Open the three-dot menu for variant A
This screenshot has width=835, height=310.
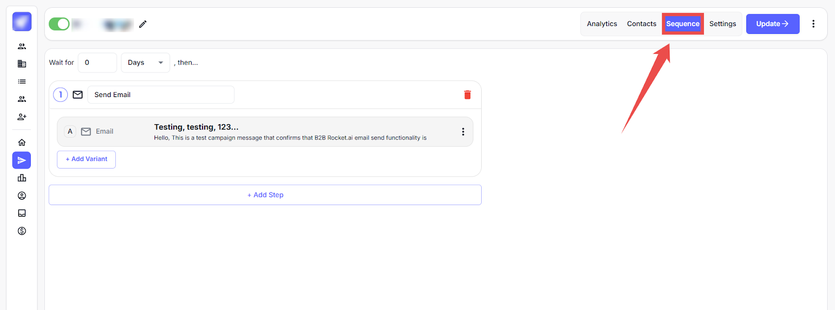(463, 132)
